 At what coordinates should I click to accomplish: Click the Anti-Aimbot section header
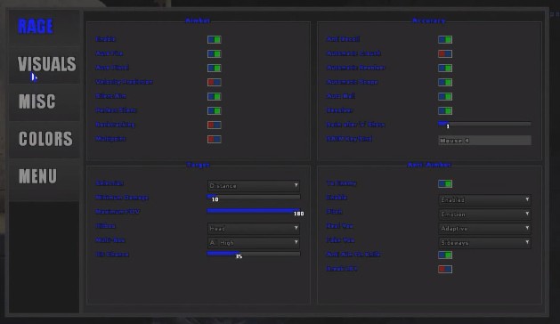(x=429, y=165)
